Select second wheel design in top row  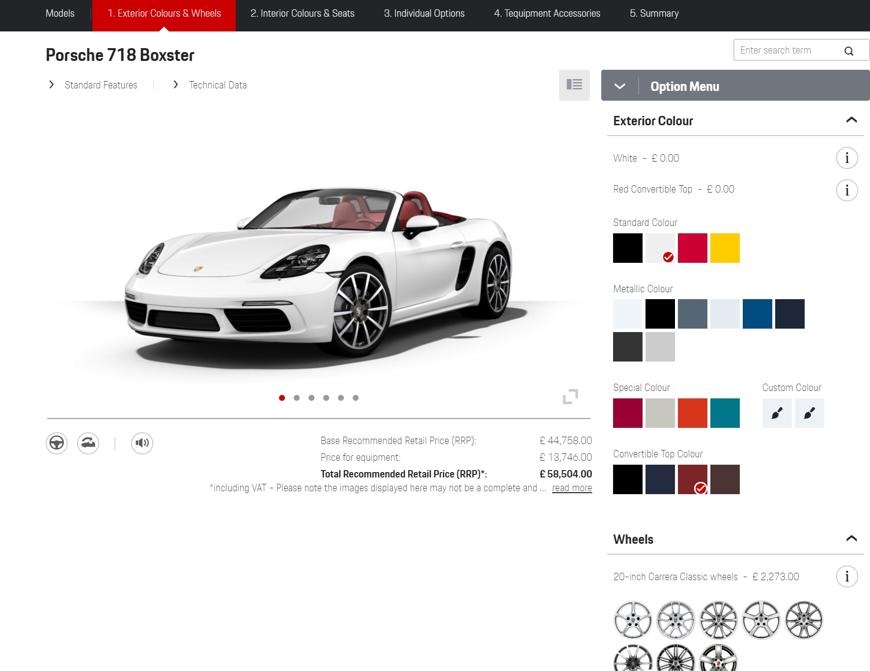(676, 620)
